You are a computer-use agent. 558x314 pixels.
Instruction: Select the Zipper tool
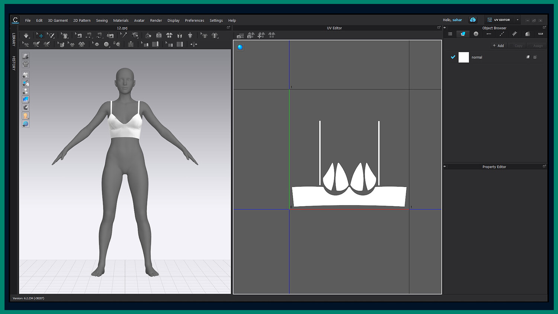click(x=131, y=44)
